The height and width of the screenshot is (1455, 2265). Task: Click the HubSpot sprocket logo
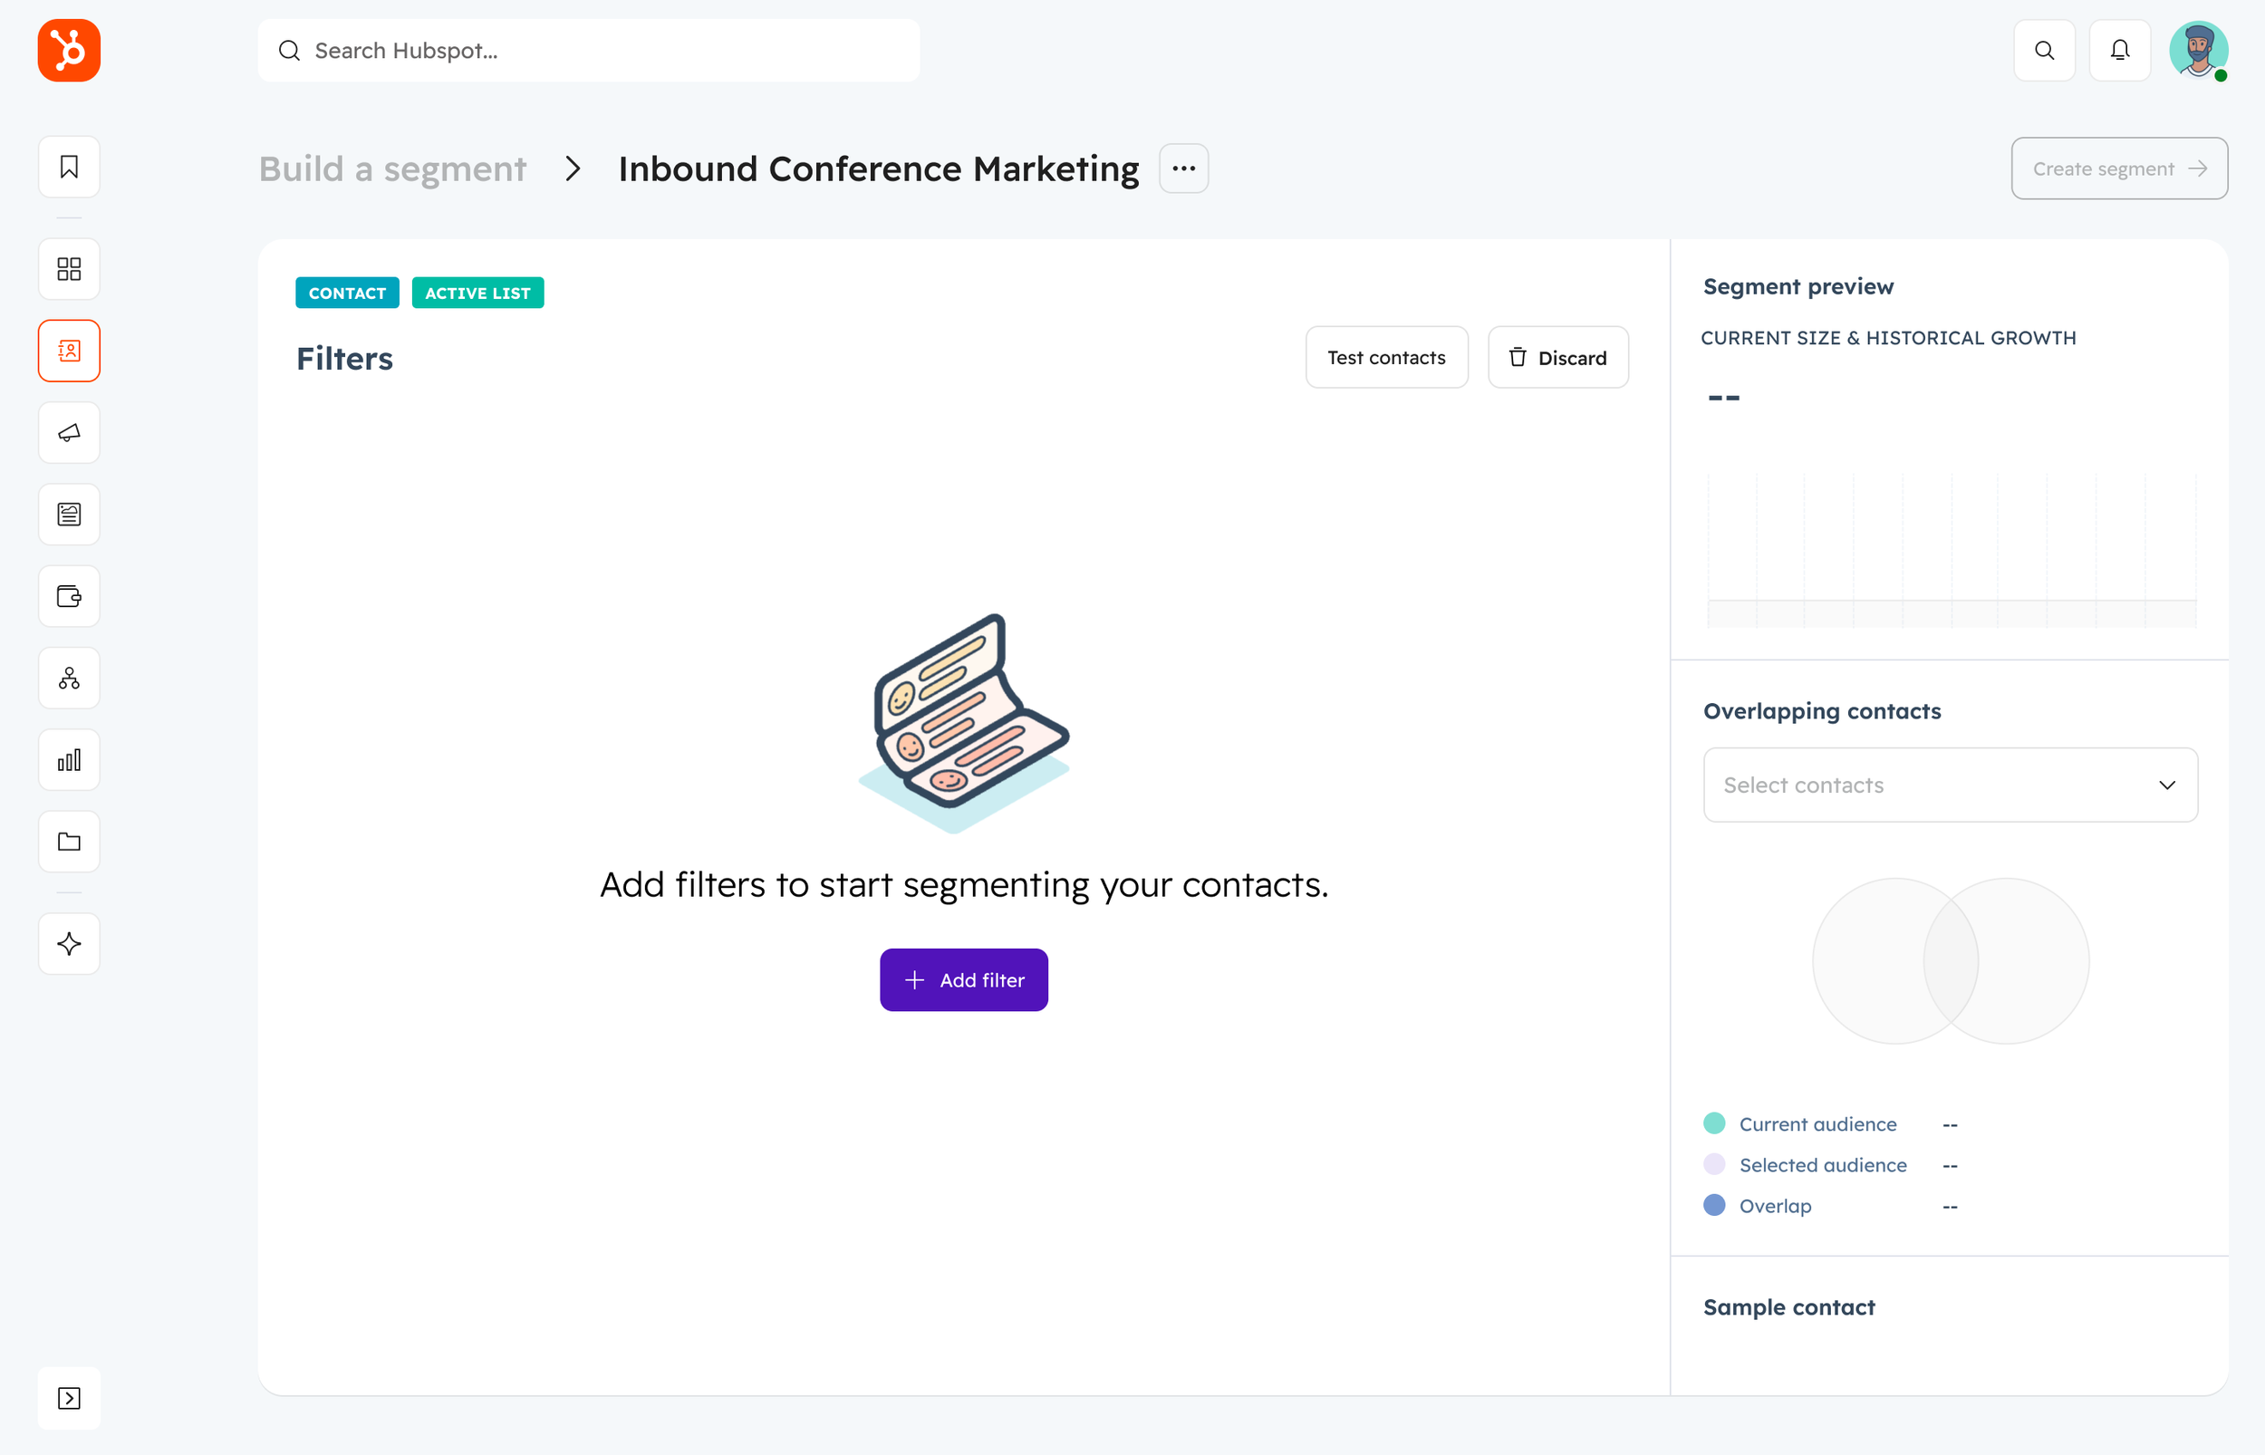pyautogui.click(x=69, y=50)
